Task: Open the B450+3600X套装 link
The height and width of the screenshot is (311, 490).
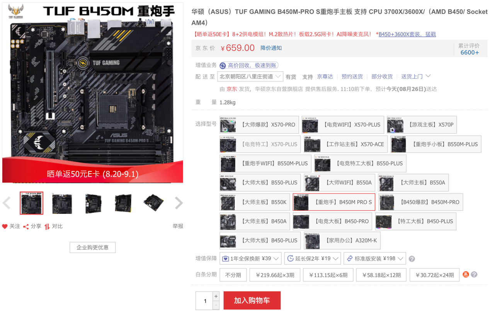Action: [x=407, y=34]
